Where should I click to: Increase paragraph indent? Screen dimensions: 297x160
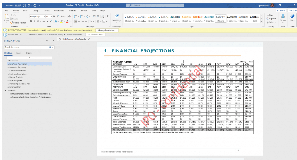click(98, 16)
